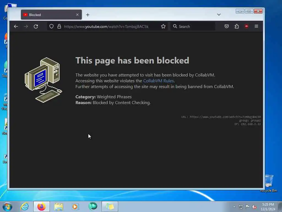The width and height of the screenshot is (282, 212).
Task: Click the retro computer illustration
Action: pos(43,80)
